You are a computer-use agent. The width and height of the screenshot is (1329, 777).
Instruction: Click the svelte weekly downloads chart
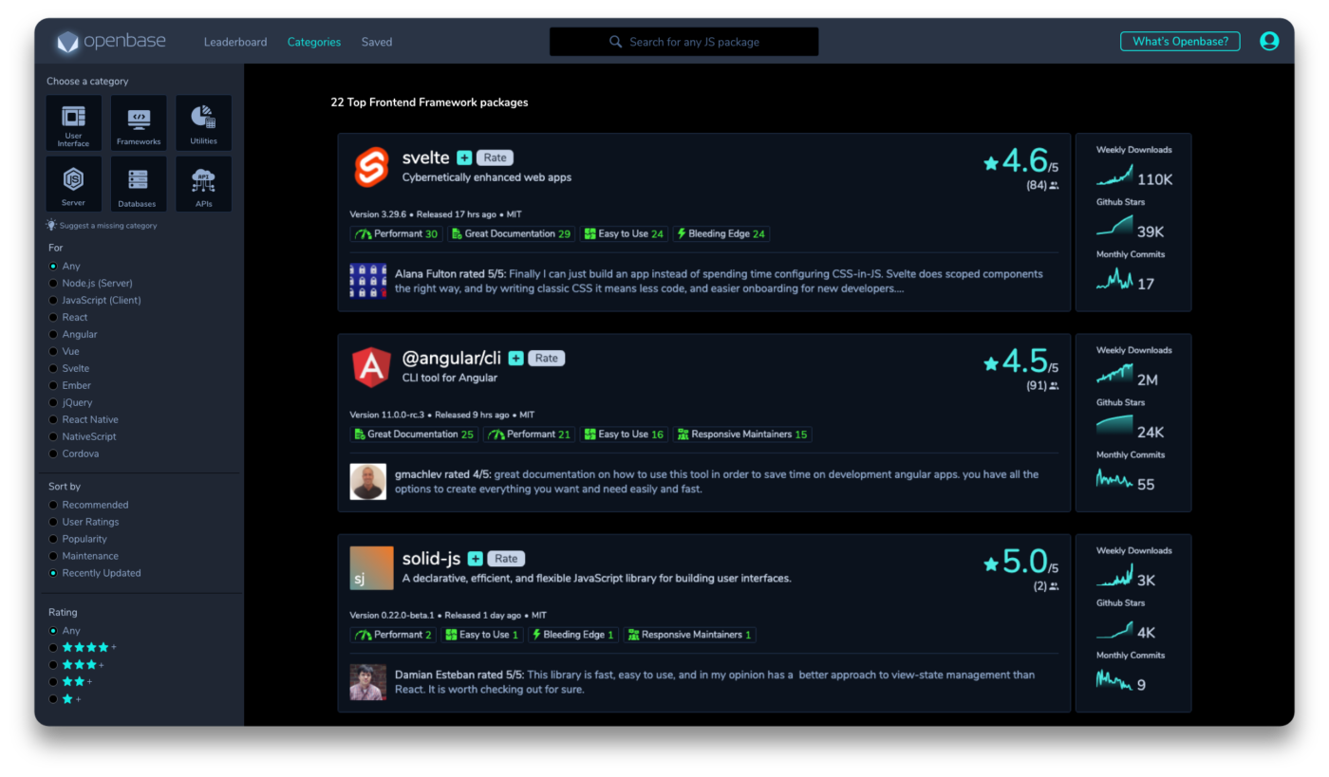pyautogui.click(x=1114, y=176)
